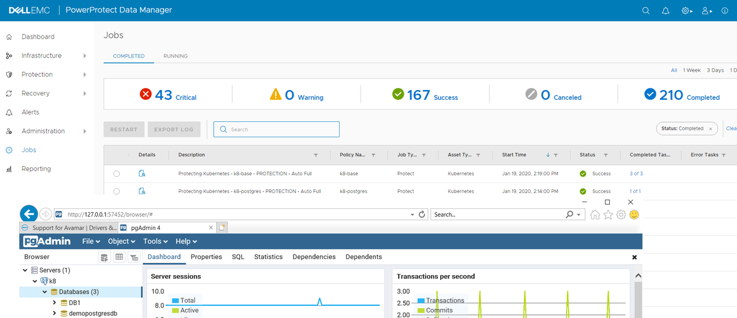Open the search icon in PowerProtect header
This screenshot has width=737, height=318.
tap(645, 10)
